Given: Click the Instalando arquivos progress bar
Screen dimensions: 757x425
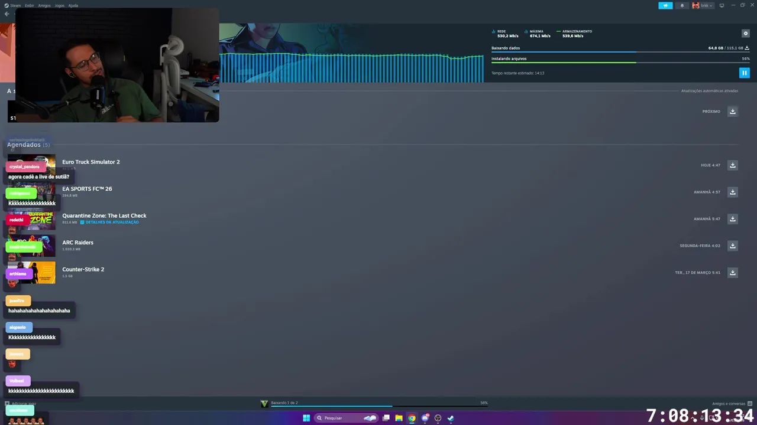Looking at the screenshot, I should click(620, 63).
